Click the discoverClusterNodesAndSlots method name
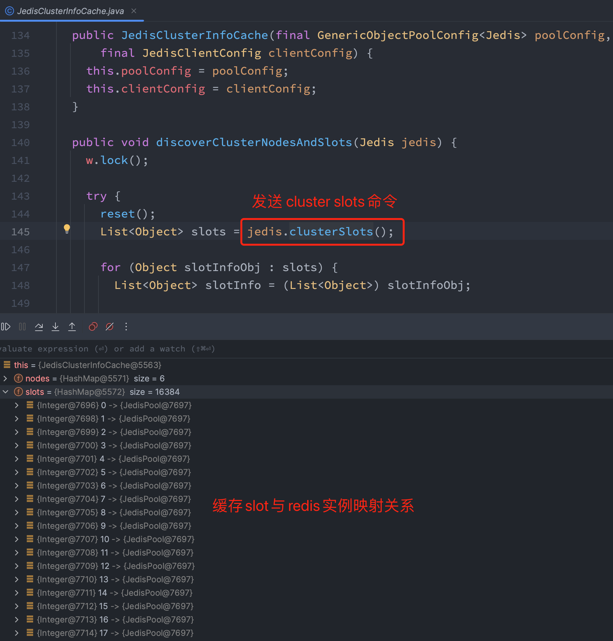This screenshot has width=613, height=641. (x=254, y=142)
